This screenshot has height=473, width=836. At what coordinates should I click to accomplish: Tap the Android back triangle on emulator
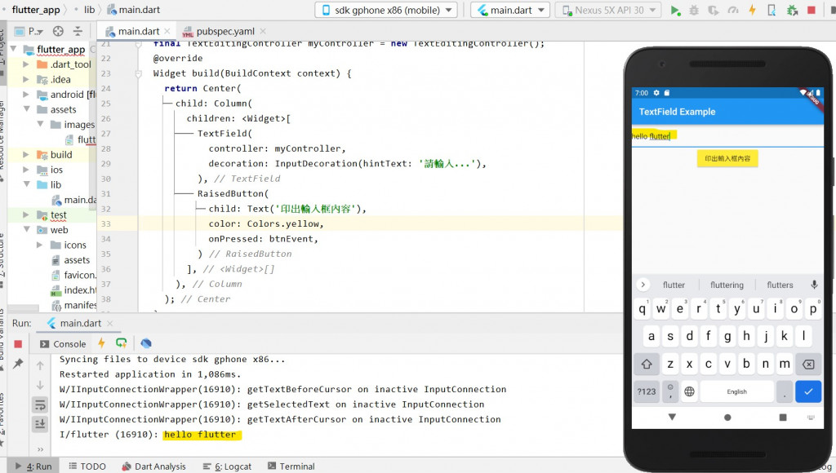tap(672, 417)
